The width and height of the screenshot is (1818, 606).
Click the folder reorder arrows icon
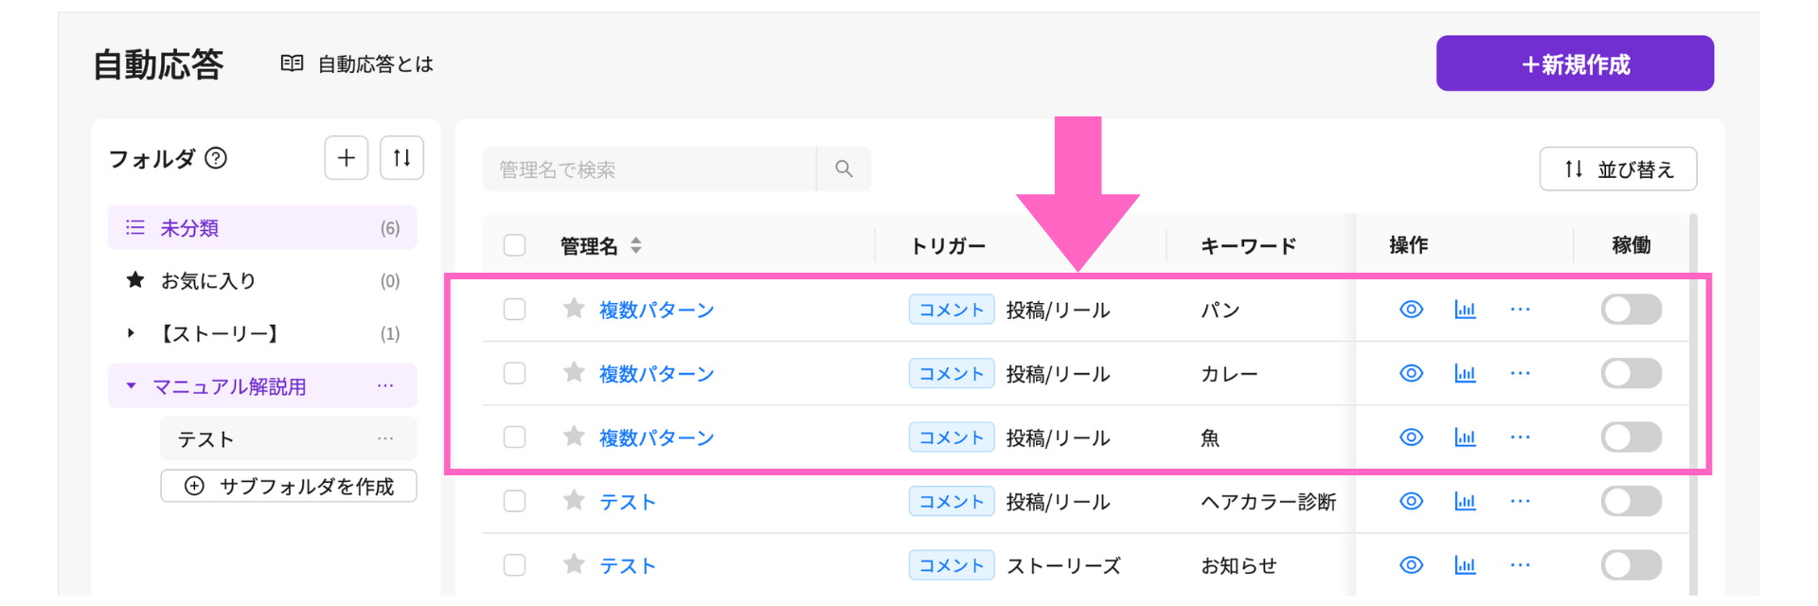coord(401,157)
